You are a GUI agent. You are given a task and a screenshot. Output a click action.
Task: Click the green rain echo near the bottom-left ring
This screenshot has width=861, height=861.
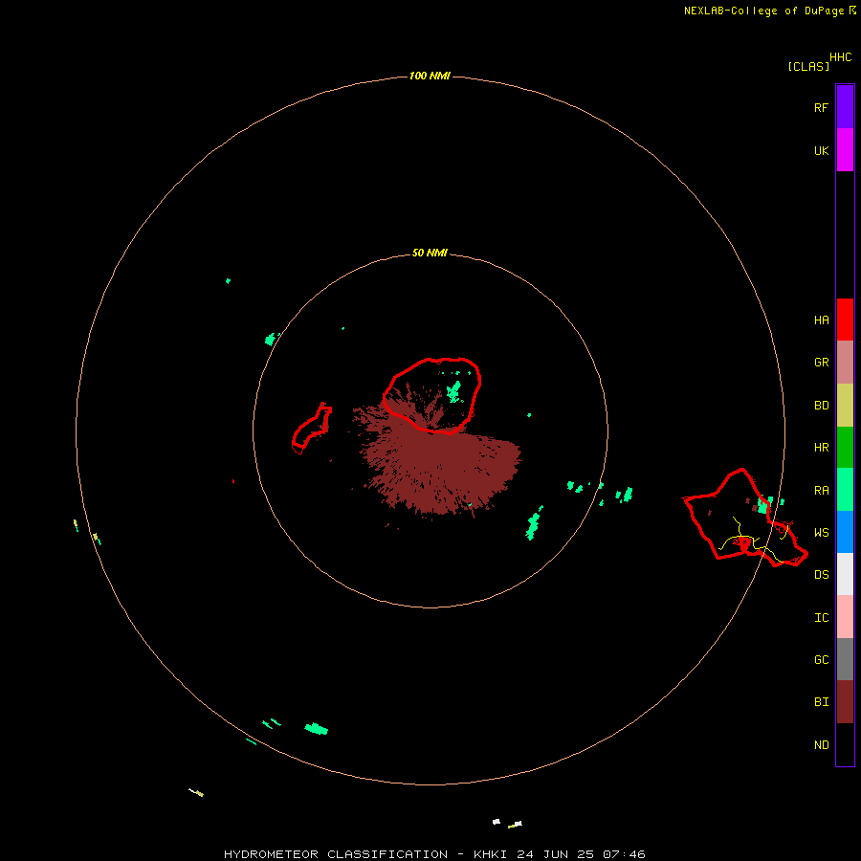tap(317, 729)
